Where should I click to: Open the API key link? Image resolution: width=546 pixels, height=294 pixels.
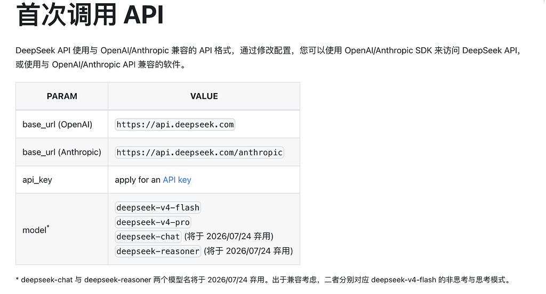(177, 180)
